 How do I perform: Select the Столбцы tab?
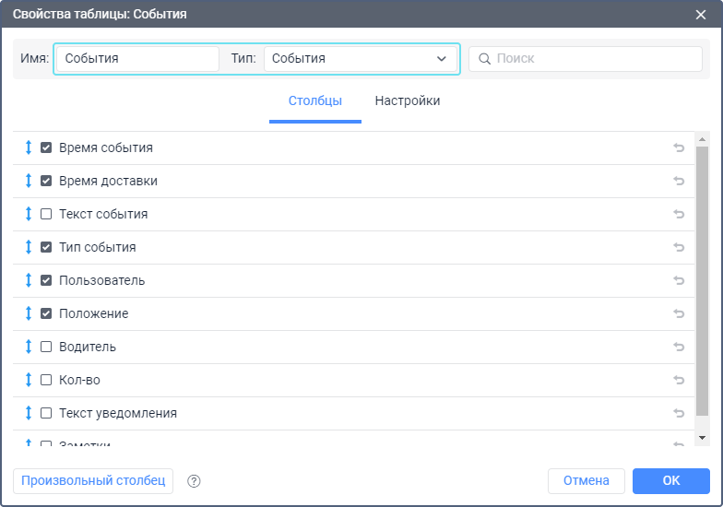(x=314, y=101)
